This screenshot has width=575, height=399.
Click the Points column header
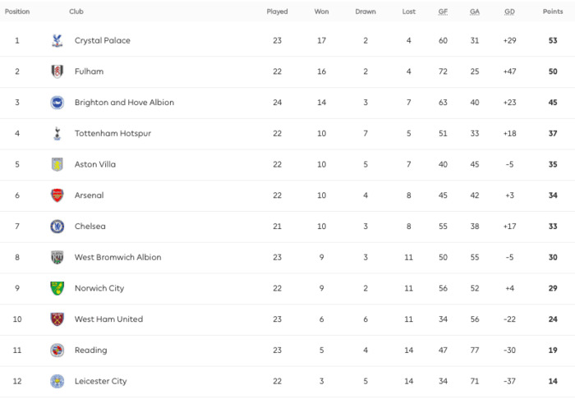coord(553,11)
